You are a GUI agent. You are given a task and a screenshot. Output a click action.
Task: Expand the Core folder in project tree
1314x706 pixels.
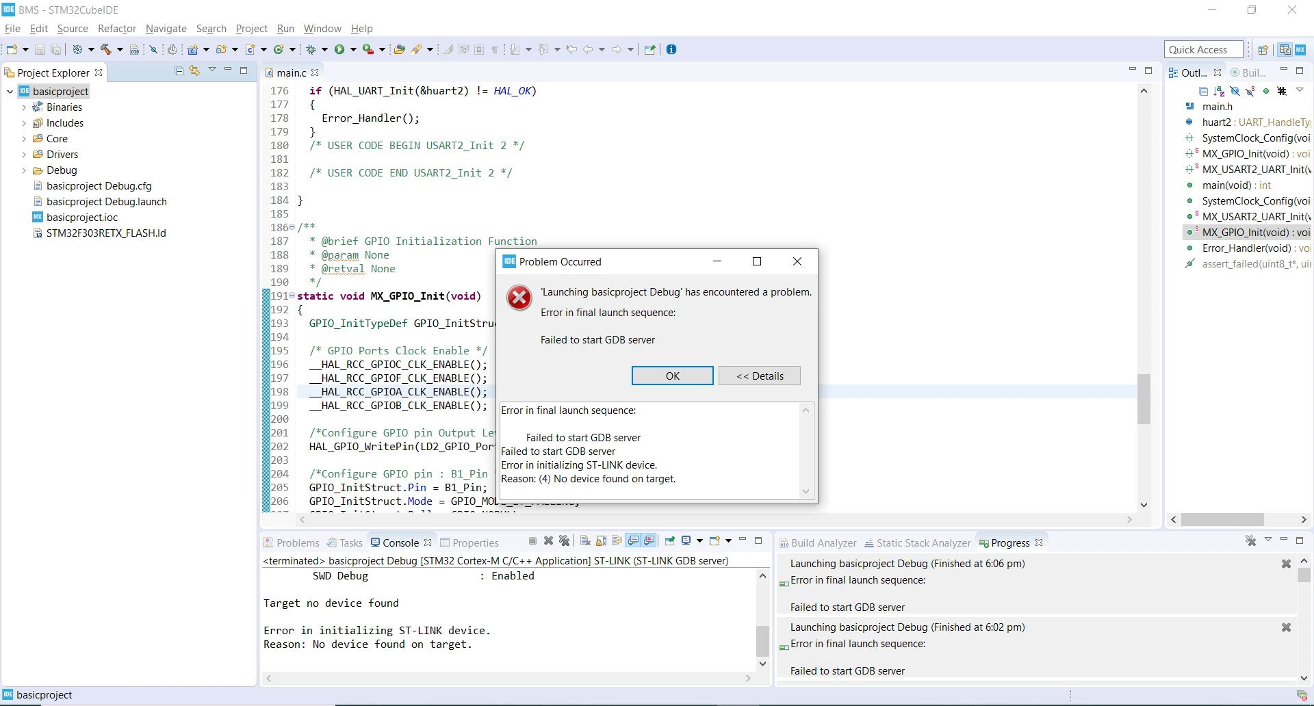pyautogui.click(x=24, y=139)
